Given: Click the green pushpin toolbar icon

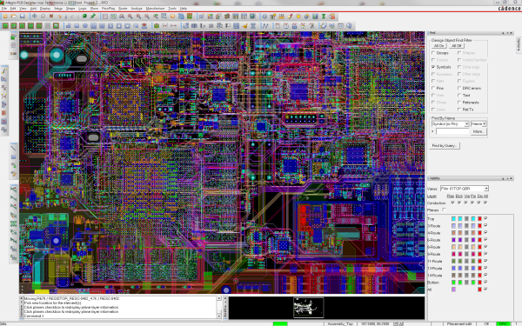Looking at the screenshot, I should tap(93, 16).
